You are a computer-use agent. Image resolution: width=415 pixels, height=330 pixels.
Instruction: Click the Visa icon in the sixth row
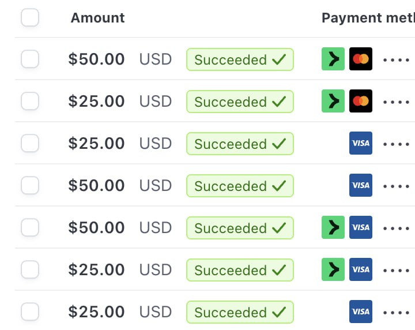361,269
